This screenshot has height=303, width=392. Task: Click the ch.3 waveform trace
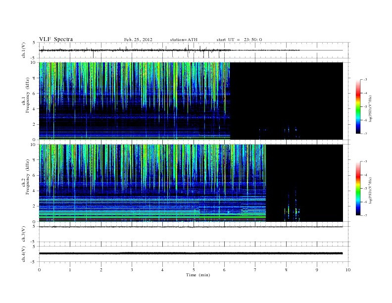tap(191, 227)
